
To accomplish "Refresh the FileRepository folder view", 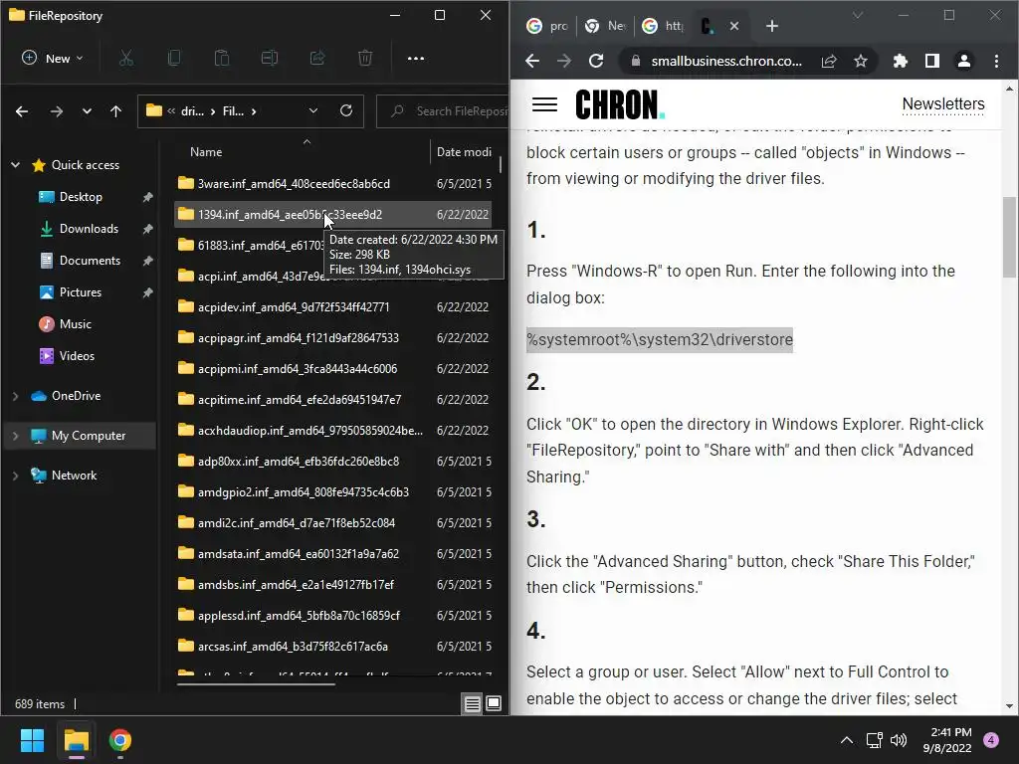I will pos(346,111).
